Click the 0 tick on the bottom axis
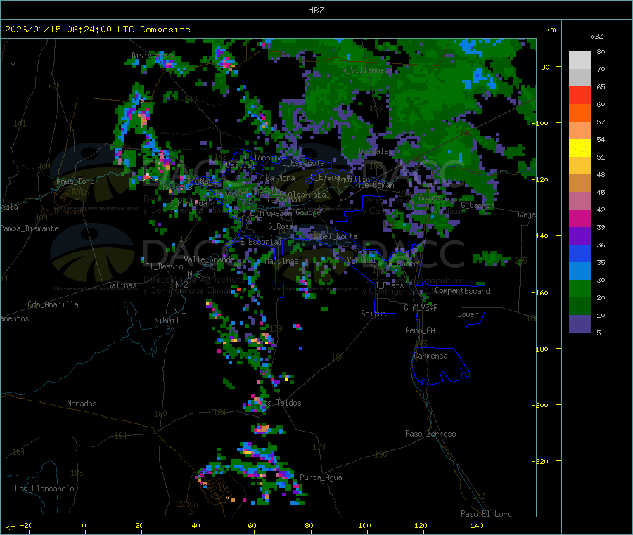Viewport: 633px width, 535px height. click(x=84, y=526)
